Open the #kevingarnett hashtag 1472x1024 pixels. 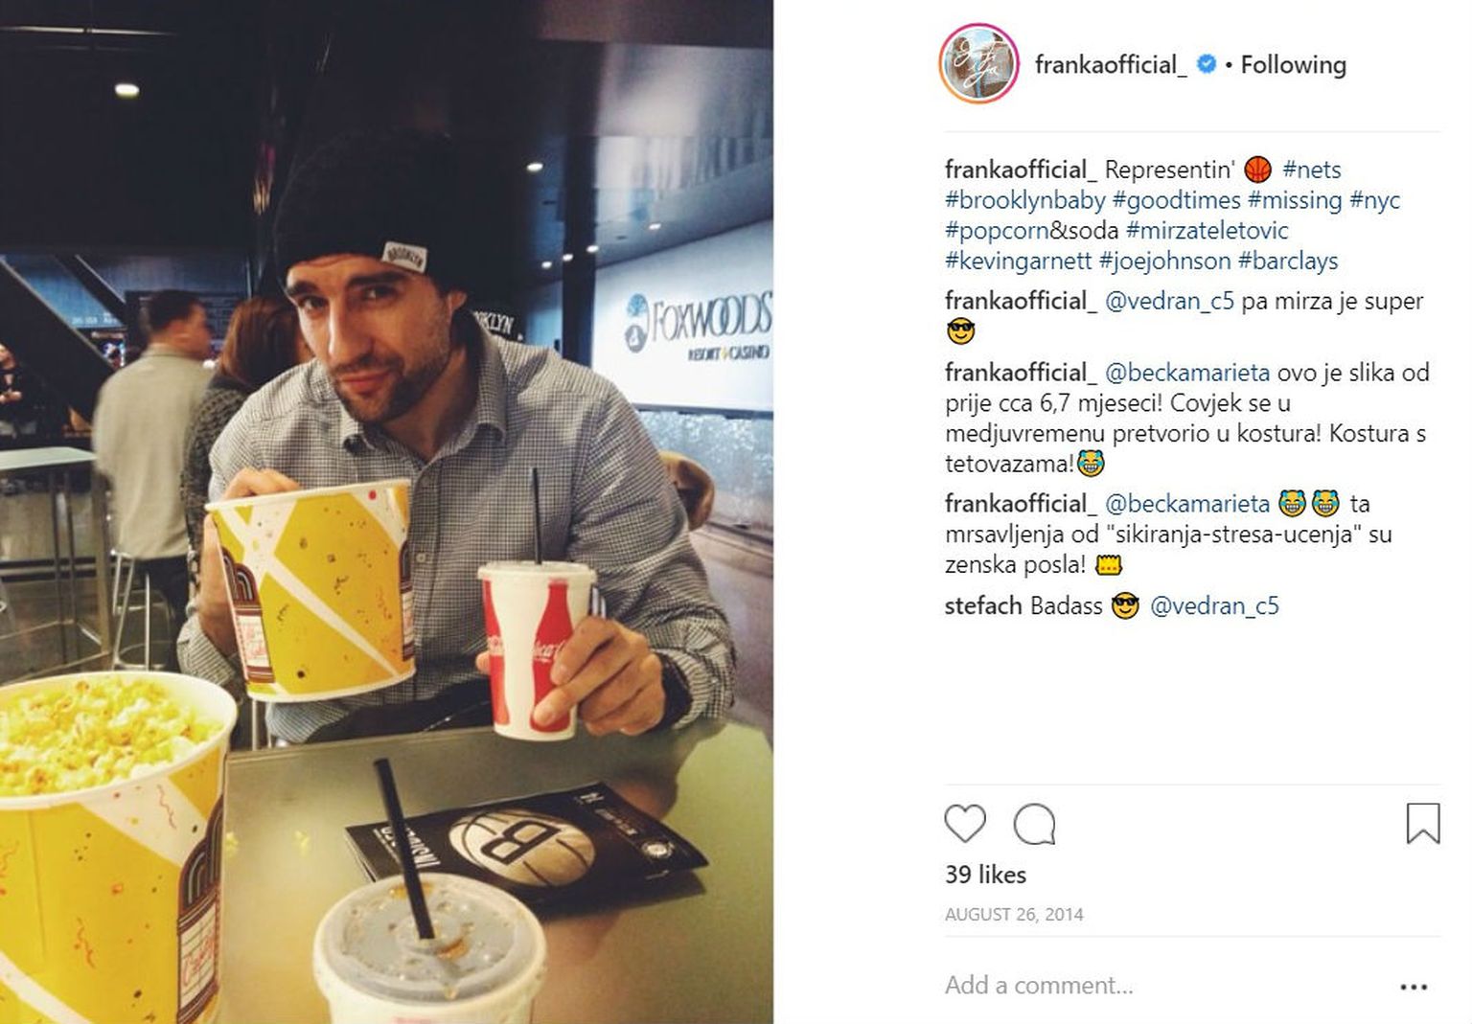point(1018,261)
